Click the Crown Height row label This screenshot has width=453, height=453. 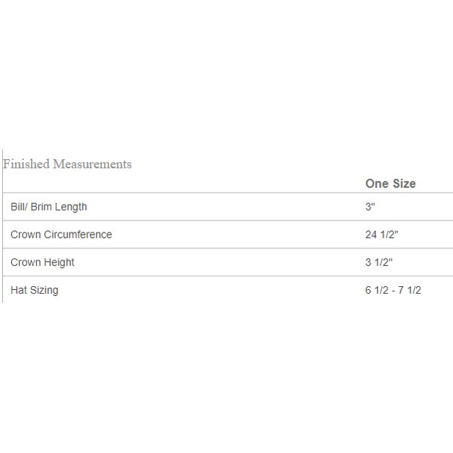pos(42,263)
